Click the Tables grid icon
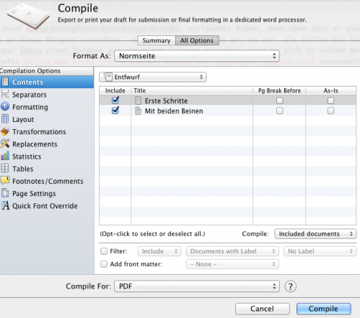Viewport: 360px width, 318px height. [5, 168]
